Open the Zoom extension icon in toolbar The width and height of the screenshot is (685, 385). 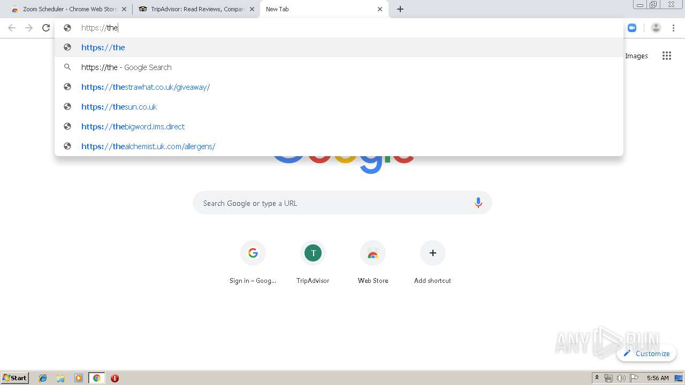[632, 28]
